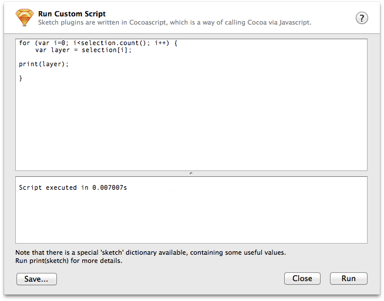This screenshot has height=301, width=384.
Task: Click the Close button
Action: tap(302, 279)
